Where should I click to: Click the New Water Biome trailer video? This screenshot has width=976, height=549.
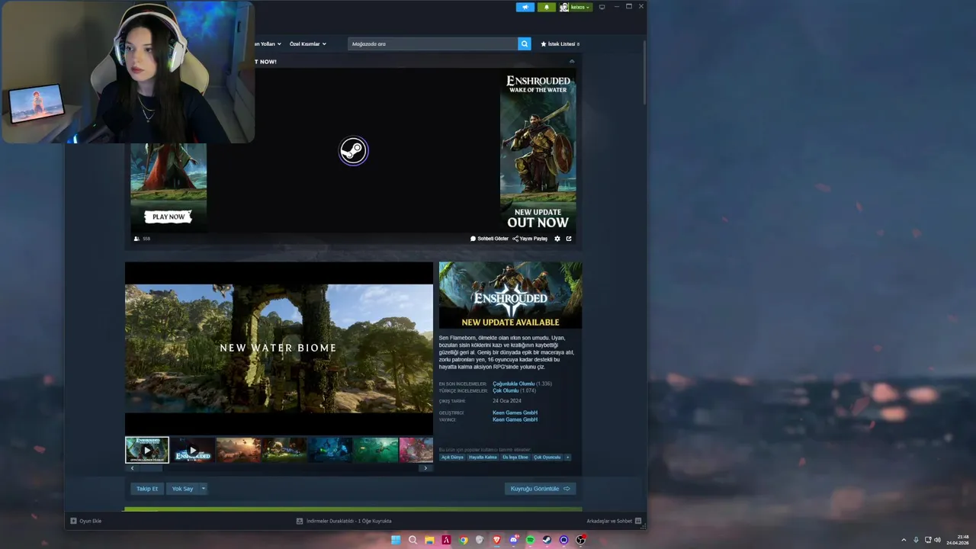pyautogui.click(x=279, y=348)
